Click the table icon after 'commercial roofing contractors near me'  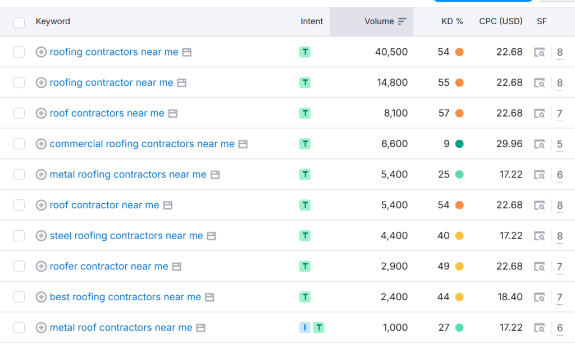[243, 144]
